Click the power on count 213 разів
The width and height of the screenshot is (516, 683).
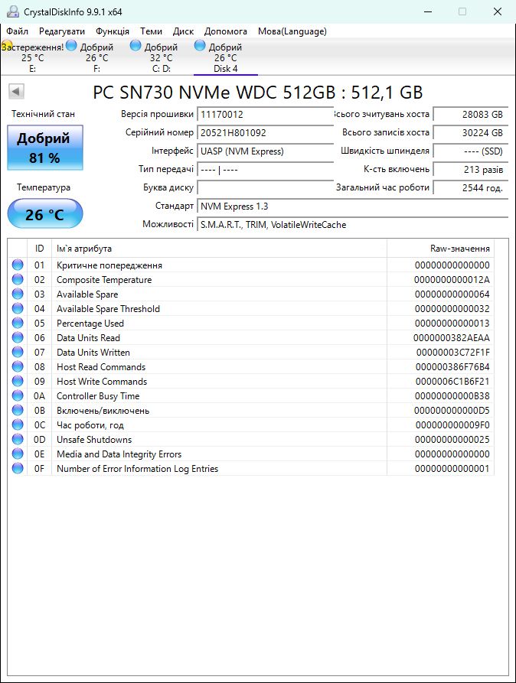coord(471,170)
